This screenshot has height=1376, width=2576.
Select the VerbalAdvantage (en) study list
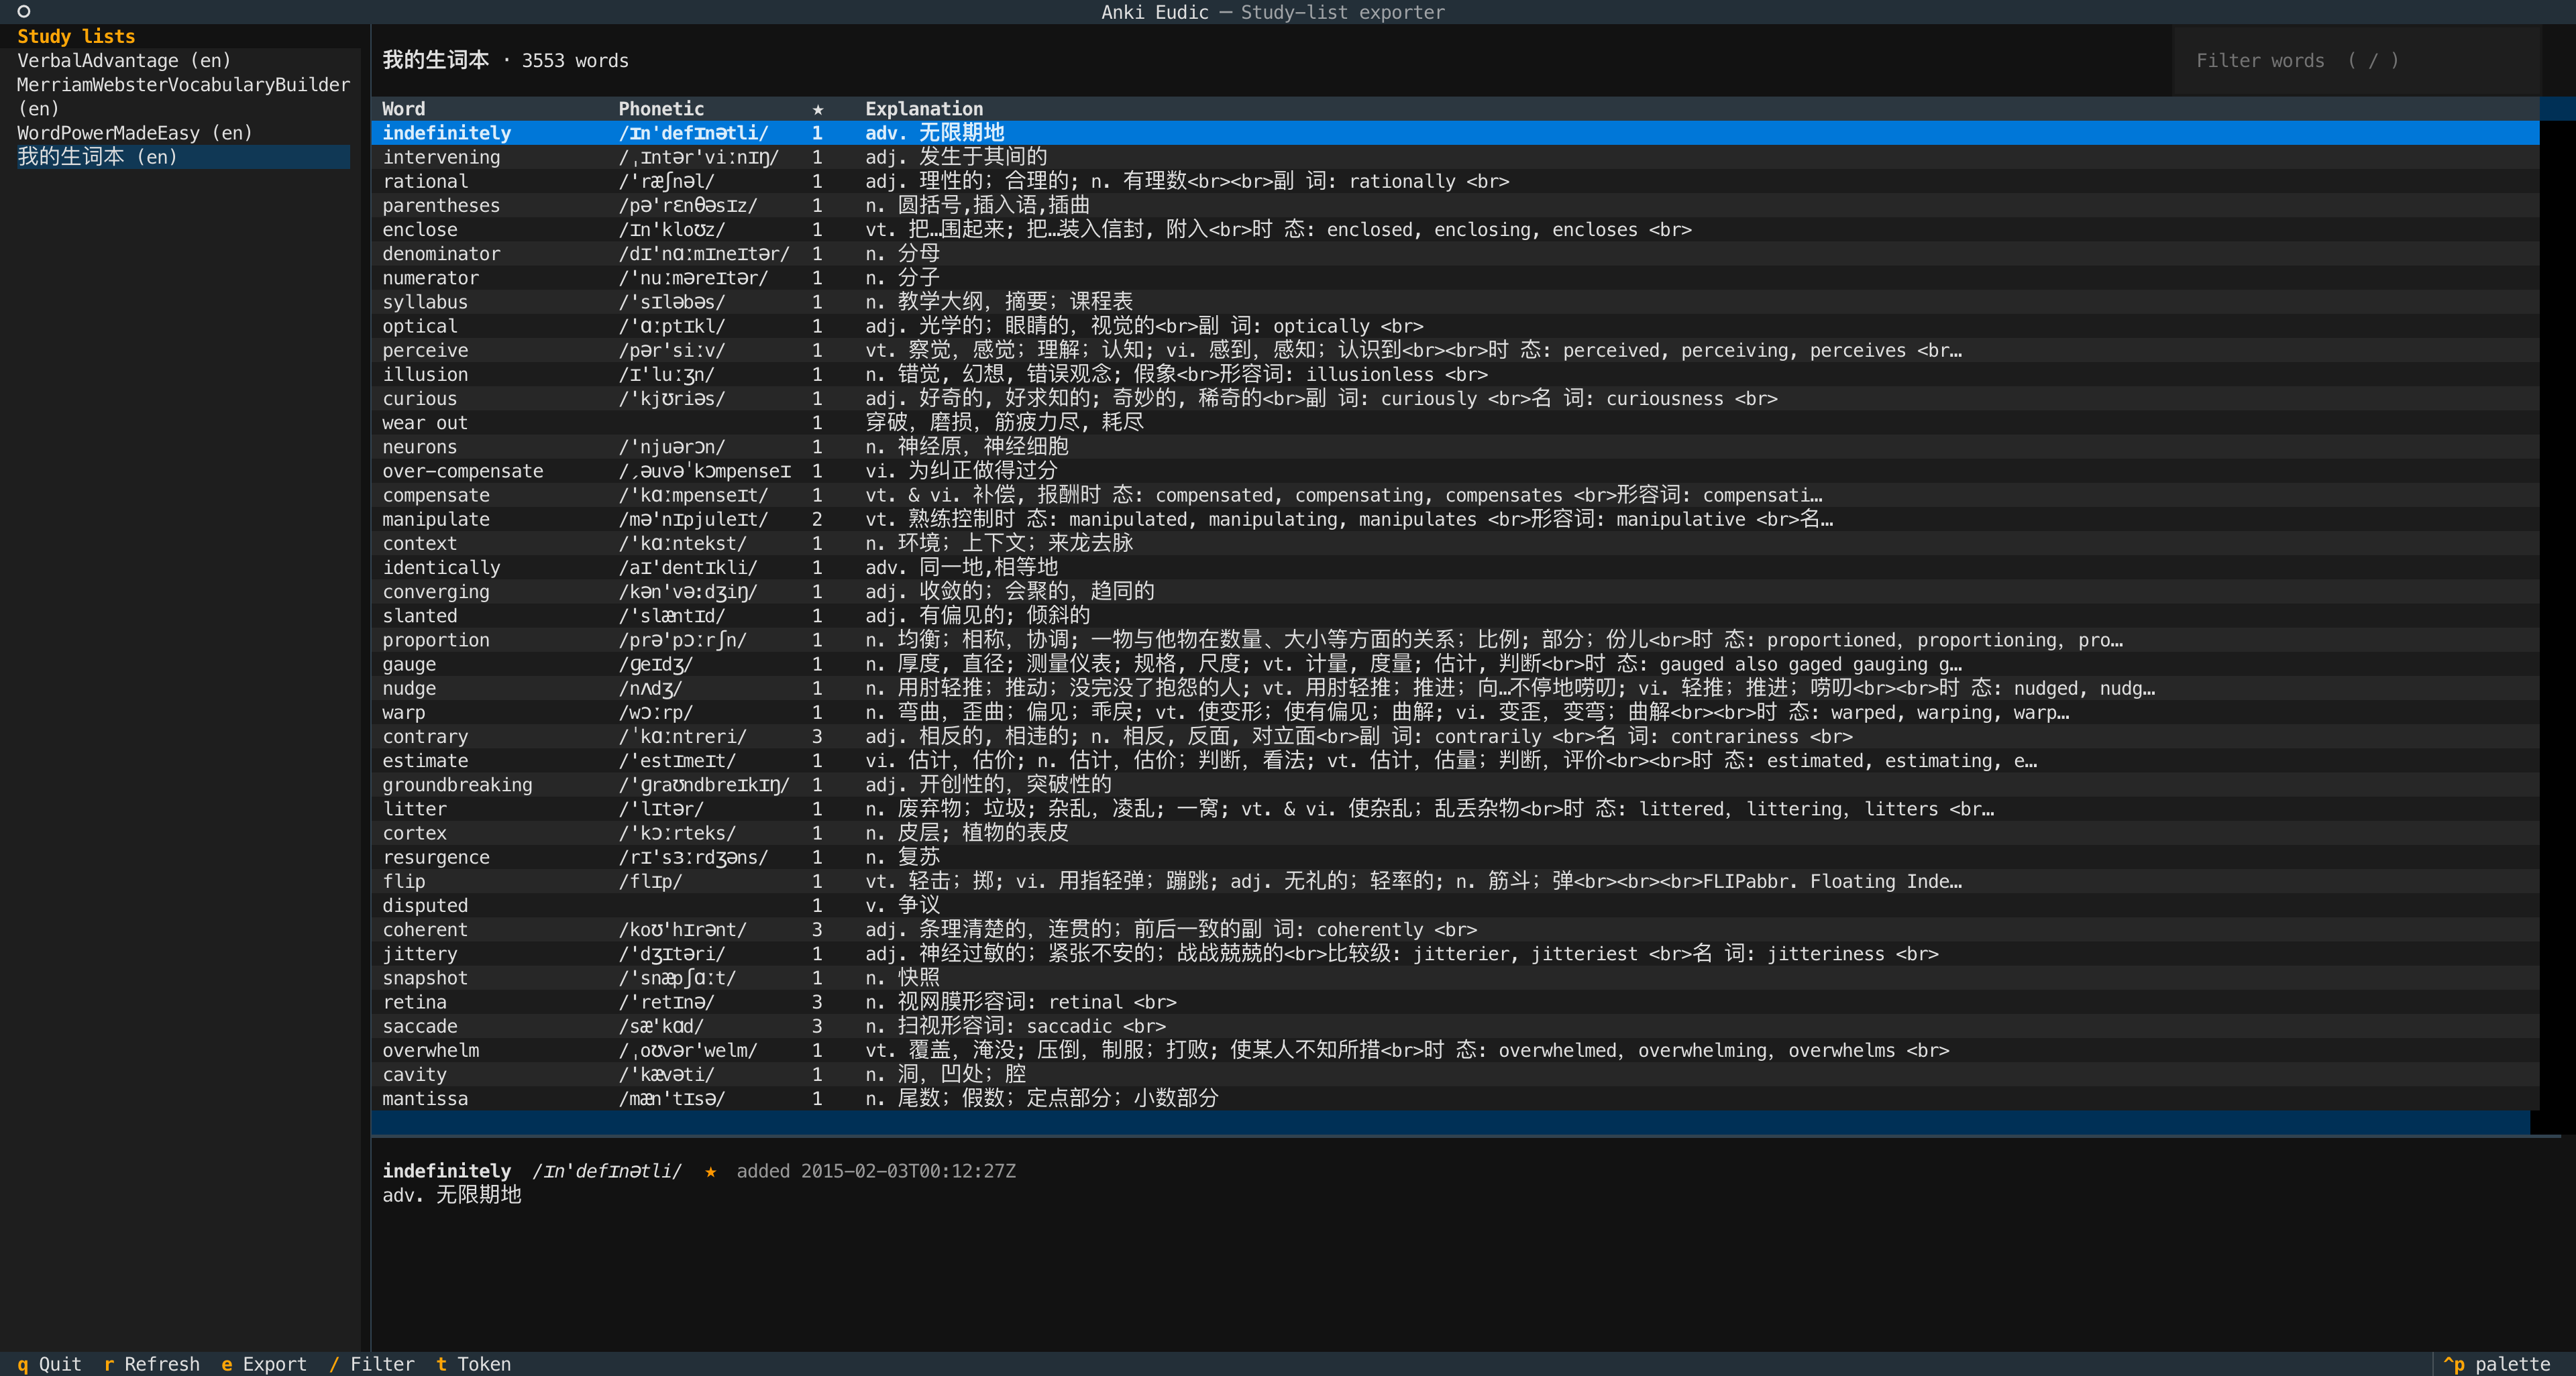click(183, 60)
